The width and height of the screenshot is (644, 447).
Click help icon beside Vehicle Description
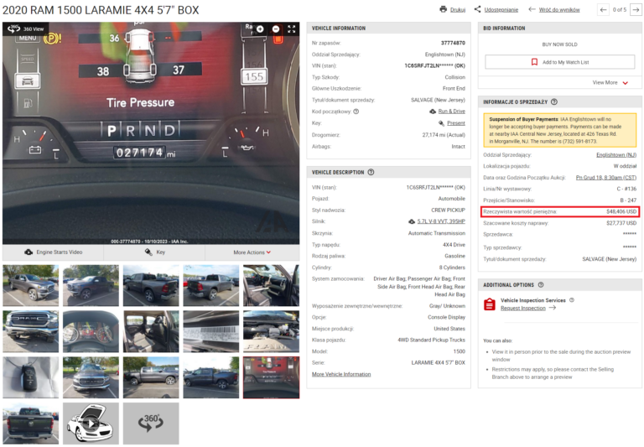371,173
